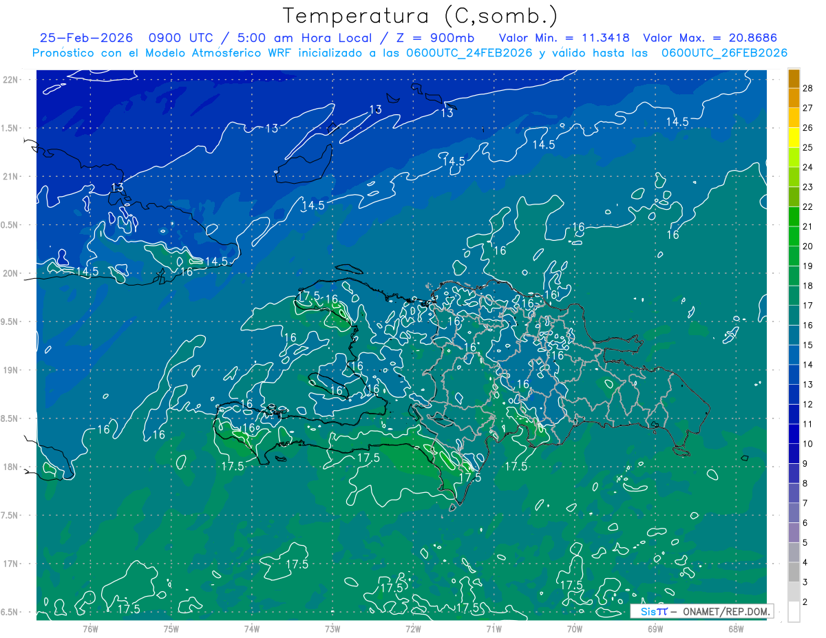826x638 pixels.
Task: Click the latitude axis label "18N"
Action: point(11,467)
